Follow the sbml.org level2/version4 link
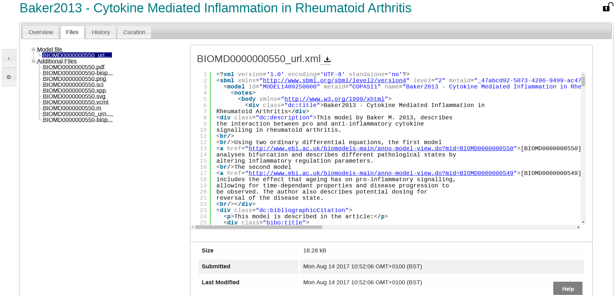Viewport: 615px width, 296px height. 334,80
